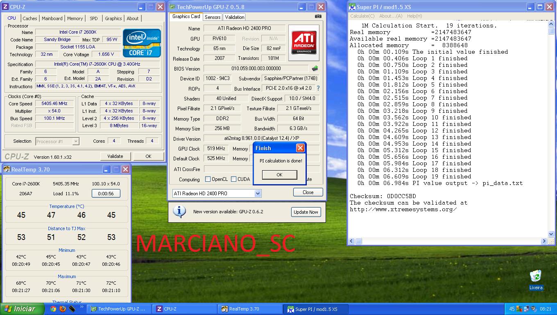
Task: Click the CPU-Z title bar Z icon
Action: point(5,7)
